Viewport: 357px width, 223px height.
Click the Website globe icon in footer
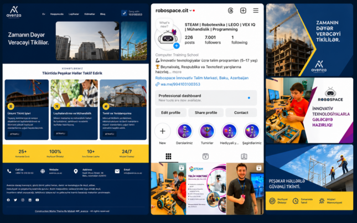click(43, 171)
